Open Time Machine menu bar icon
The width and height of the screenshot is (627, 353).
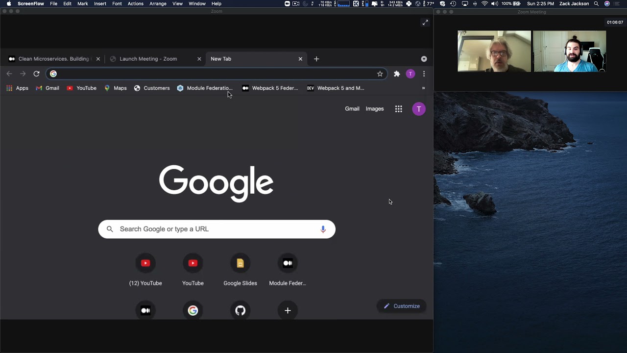tap(453, 3)
